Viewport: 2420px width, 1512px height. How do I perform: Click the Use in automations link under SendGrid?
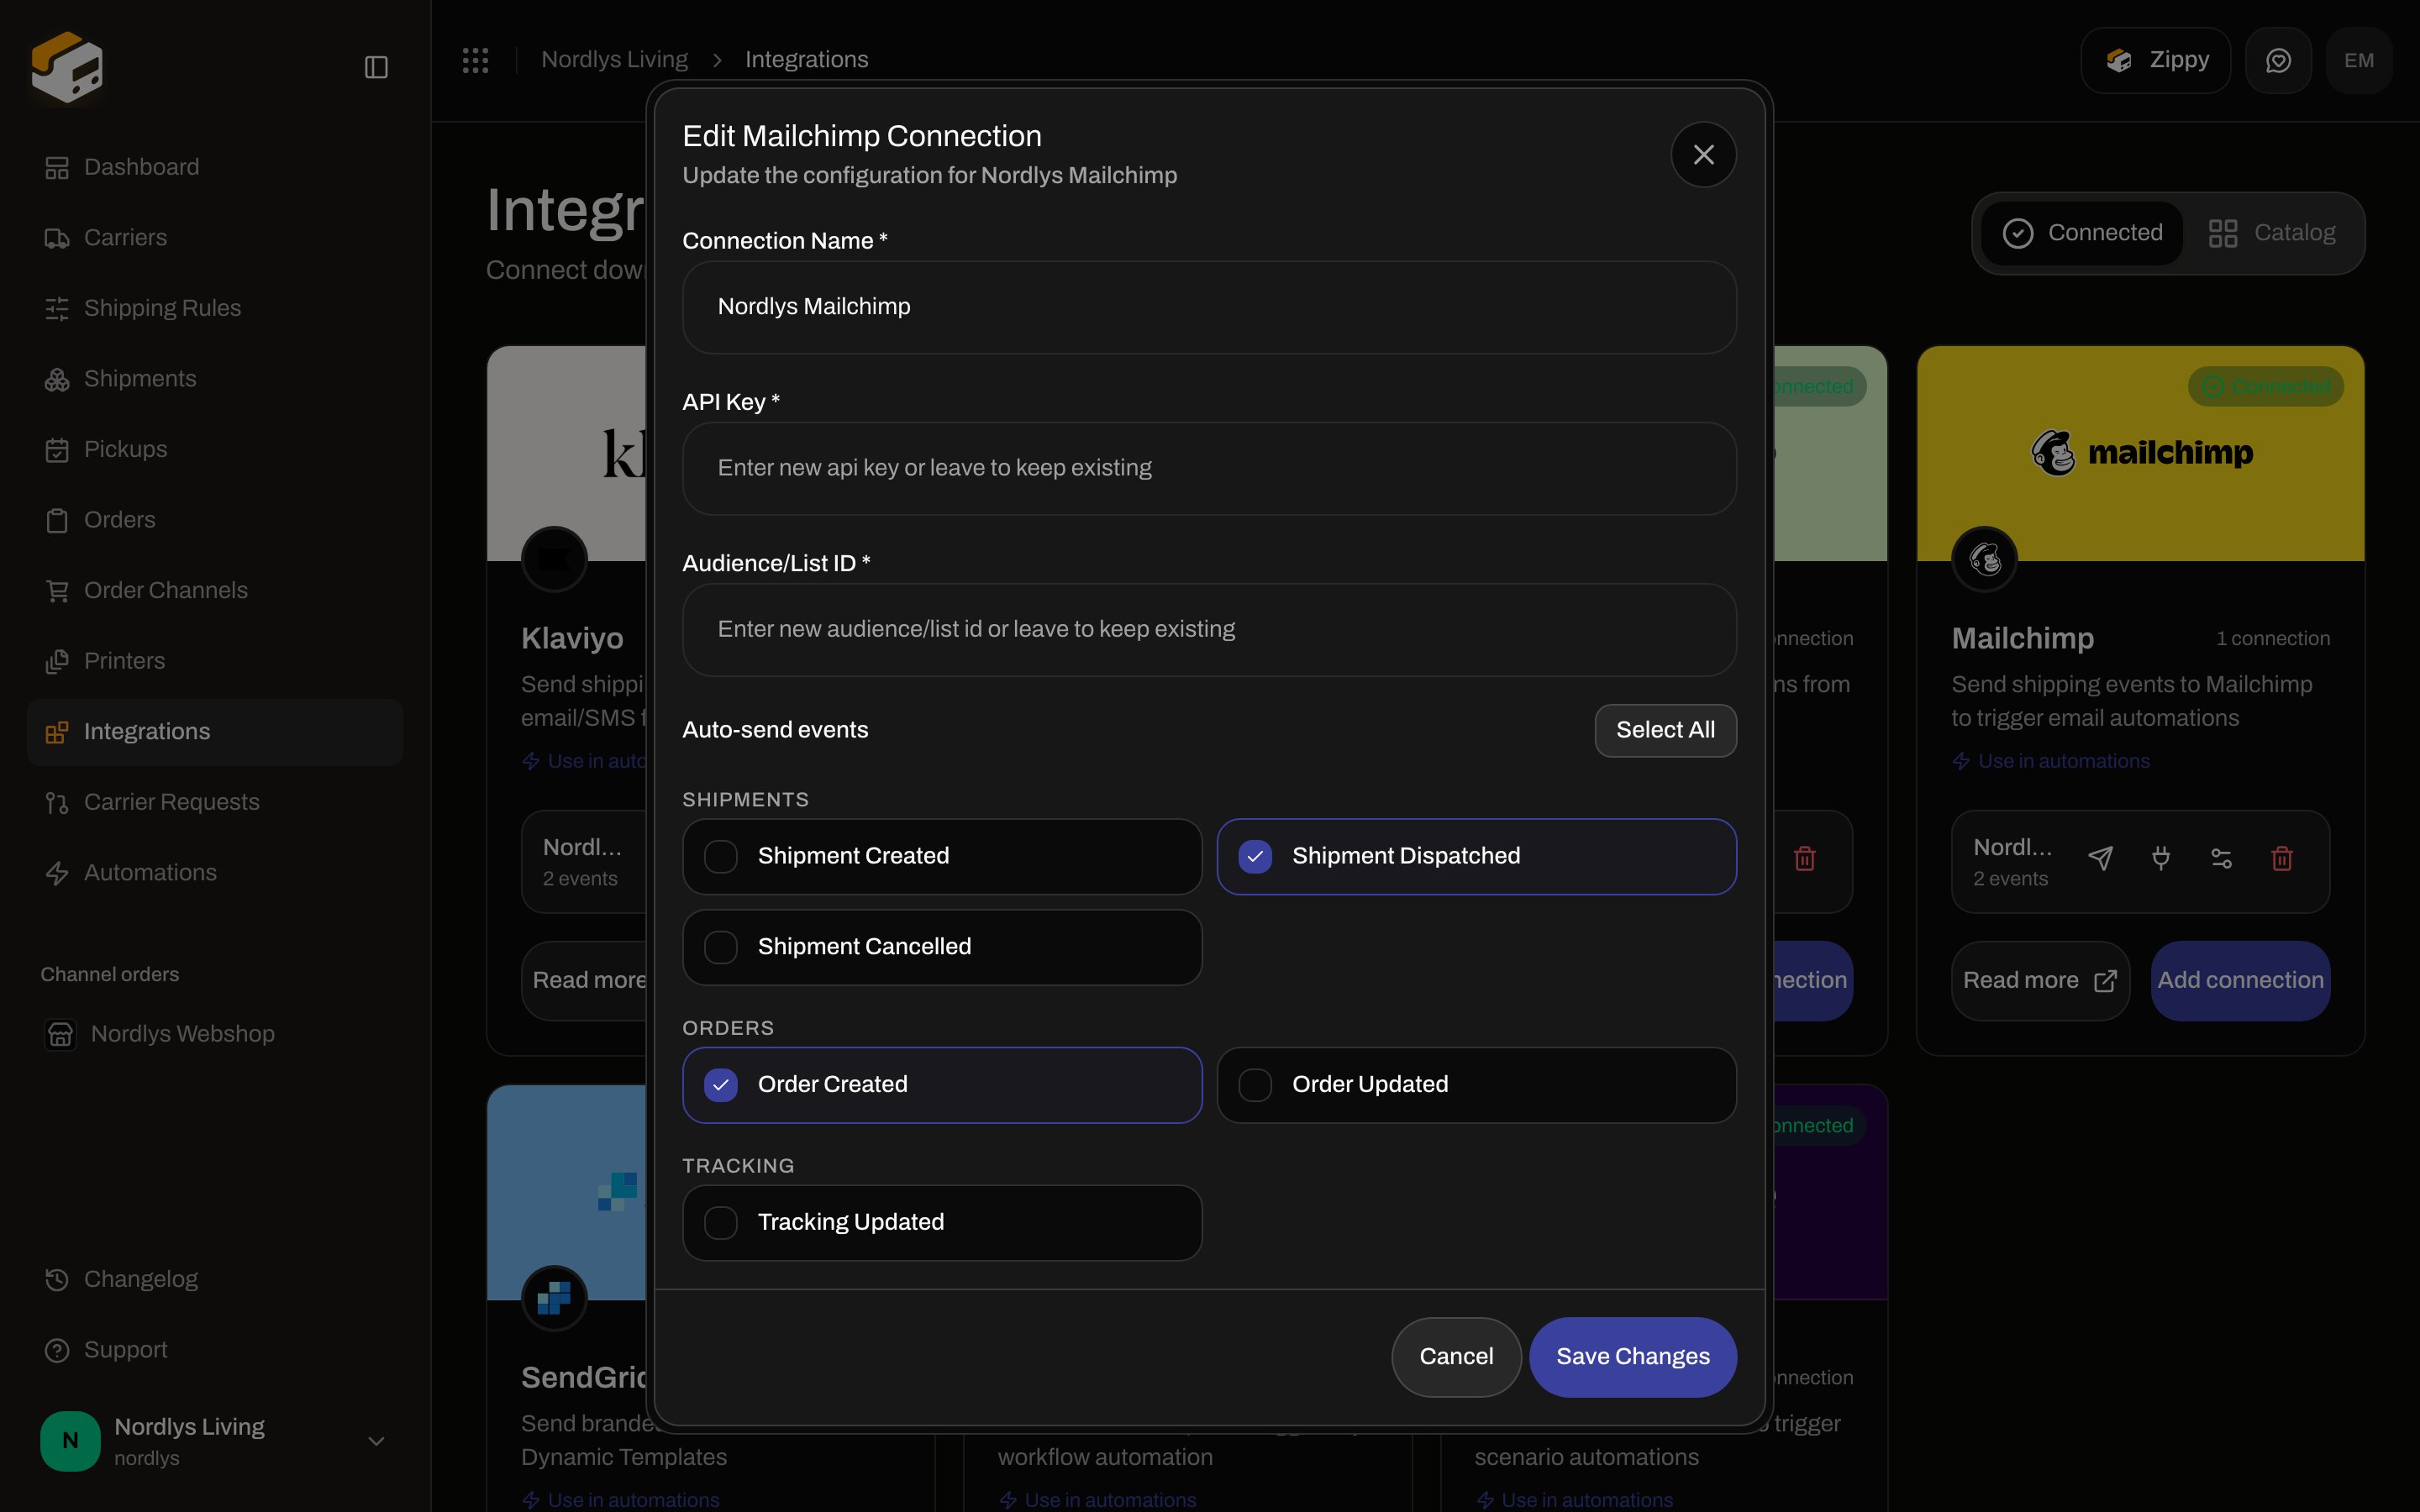621,1499
